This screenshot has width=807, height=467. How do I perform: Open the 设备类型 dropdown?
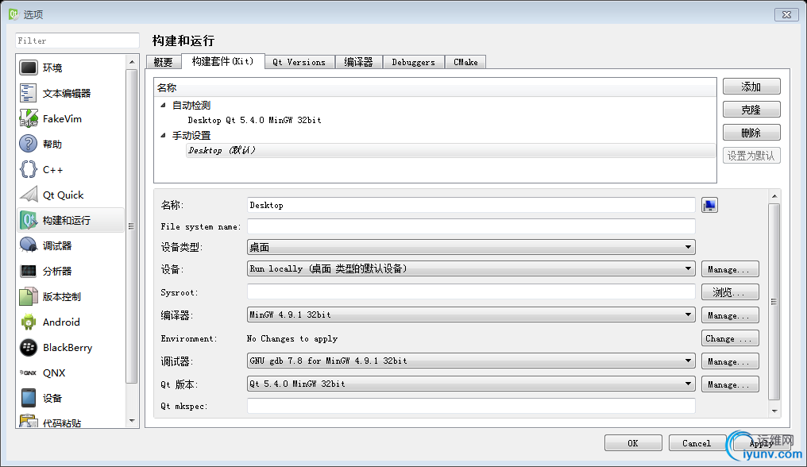pyautogui.click(x=471, y=247)
